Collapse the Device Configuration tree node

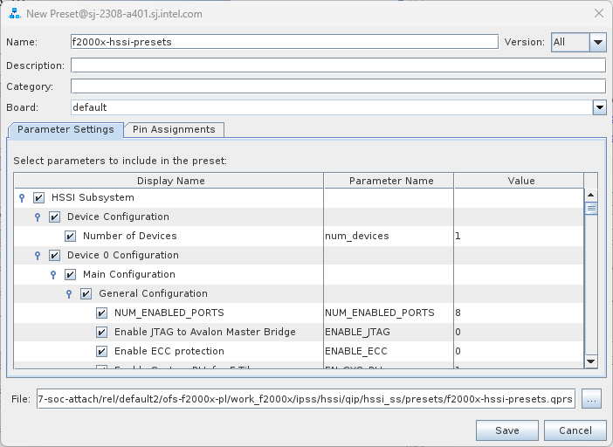(38, 217)
